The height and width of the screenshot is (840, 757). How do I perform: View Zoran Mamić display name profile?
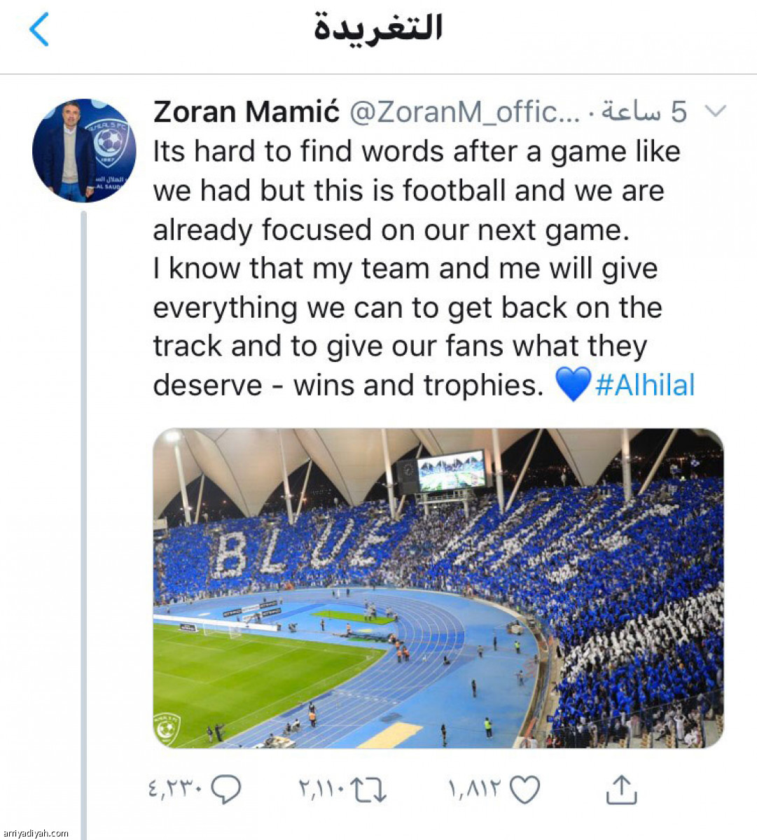pos(246,111)
